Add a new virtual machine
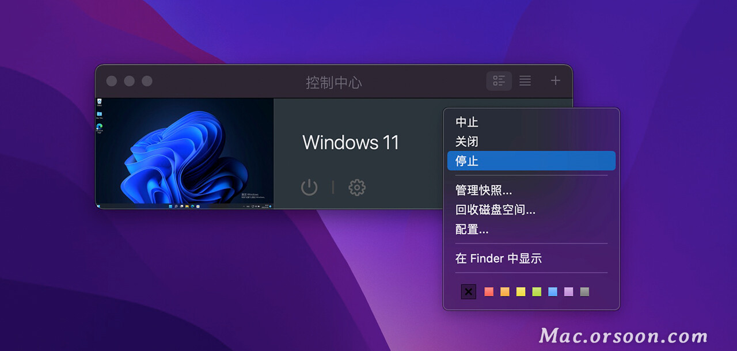The image size is (737, 351). [555, 81]
